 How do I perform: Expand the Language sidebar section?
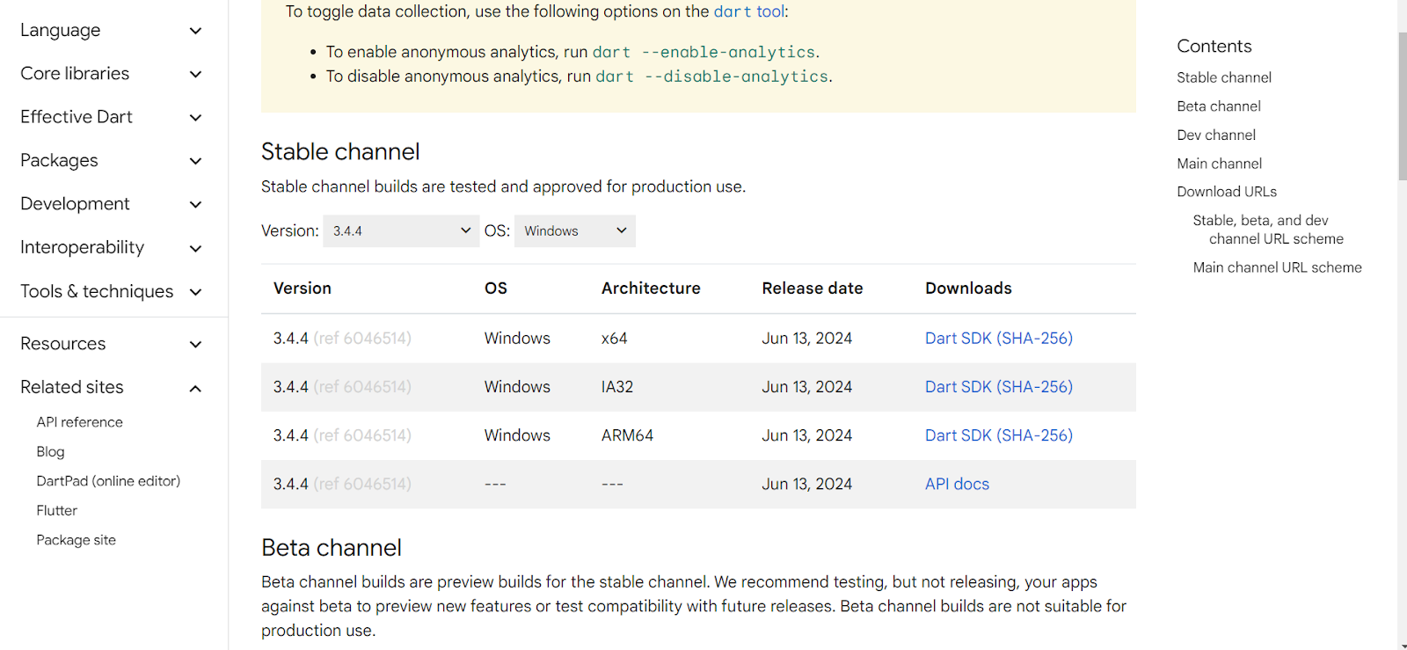click(111, 31)
